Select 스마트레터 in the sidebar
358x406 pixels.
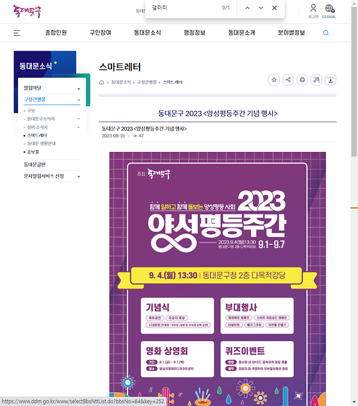(x=37, y=135)
